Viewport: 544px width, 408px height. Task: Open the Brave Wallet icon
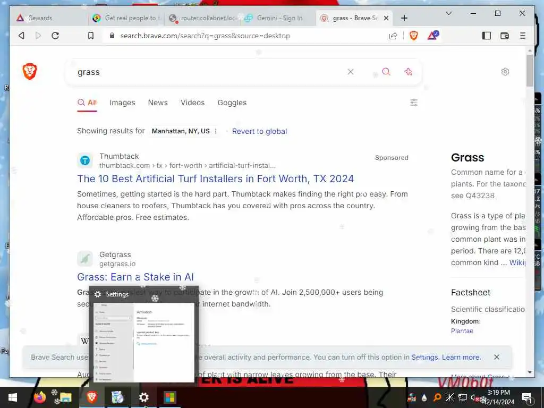pos(505,36)
